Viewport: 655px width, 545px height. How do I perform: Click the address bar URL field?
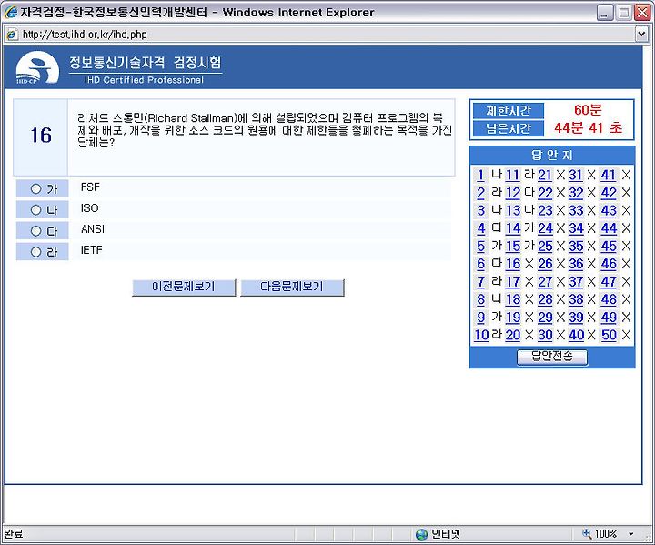[x=326, y=35]
